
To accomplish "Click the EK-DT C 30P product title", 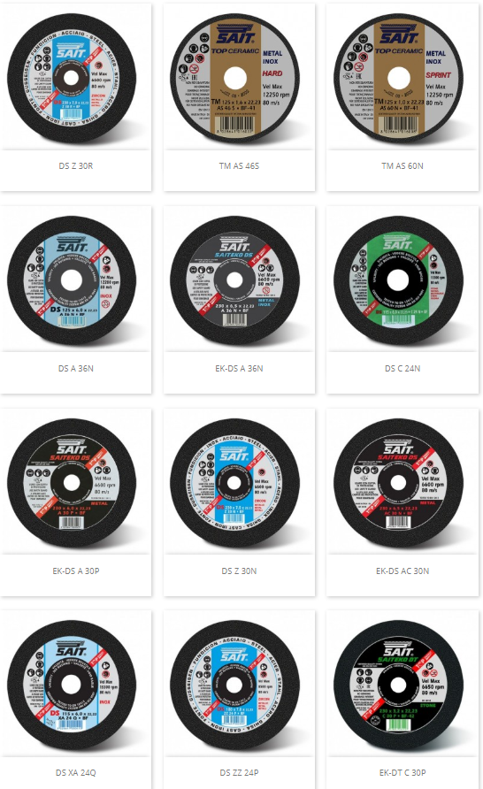I will click(x=402, y=772).
